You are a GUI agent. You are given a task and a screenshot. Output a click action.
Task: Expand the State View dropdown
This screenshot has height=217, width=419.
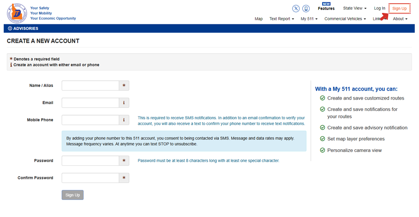coord(354,8)
